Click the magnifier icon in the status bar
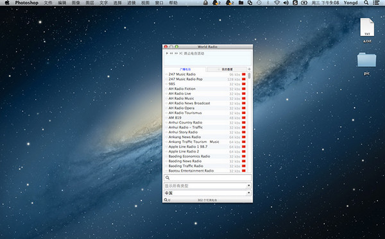This screenshot has height=239, width=385. pyautogui.click(x=166, y=200)
